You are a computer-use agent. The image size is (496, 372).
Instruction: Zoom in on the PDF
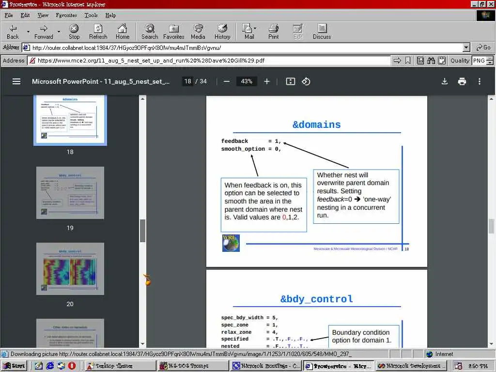[267, 81]
